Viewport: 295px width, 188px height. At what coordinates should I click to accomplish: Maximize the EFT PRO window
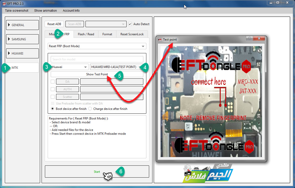coord(278,3)
